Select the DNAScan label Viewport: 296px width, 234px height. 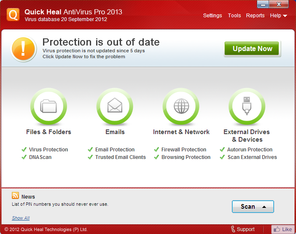[x=40, y=157]
